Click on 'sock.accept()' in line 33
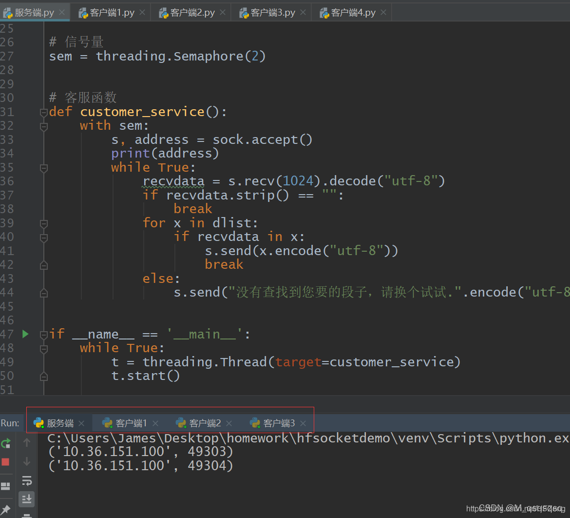The image size is (570, 518). [x=263, y=139]
